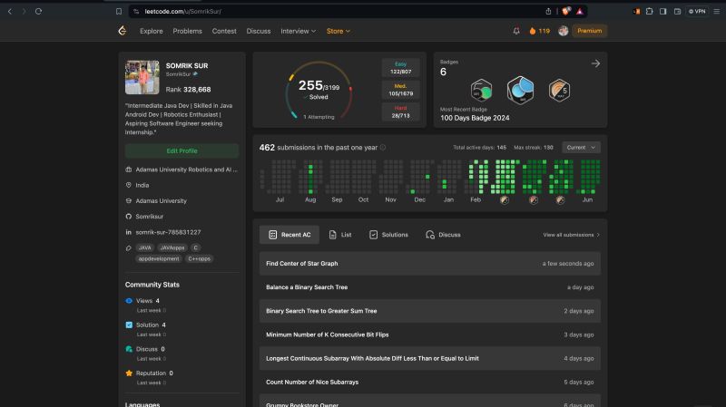Click the Reputation star icon

click(129, 373)
